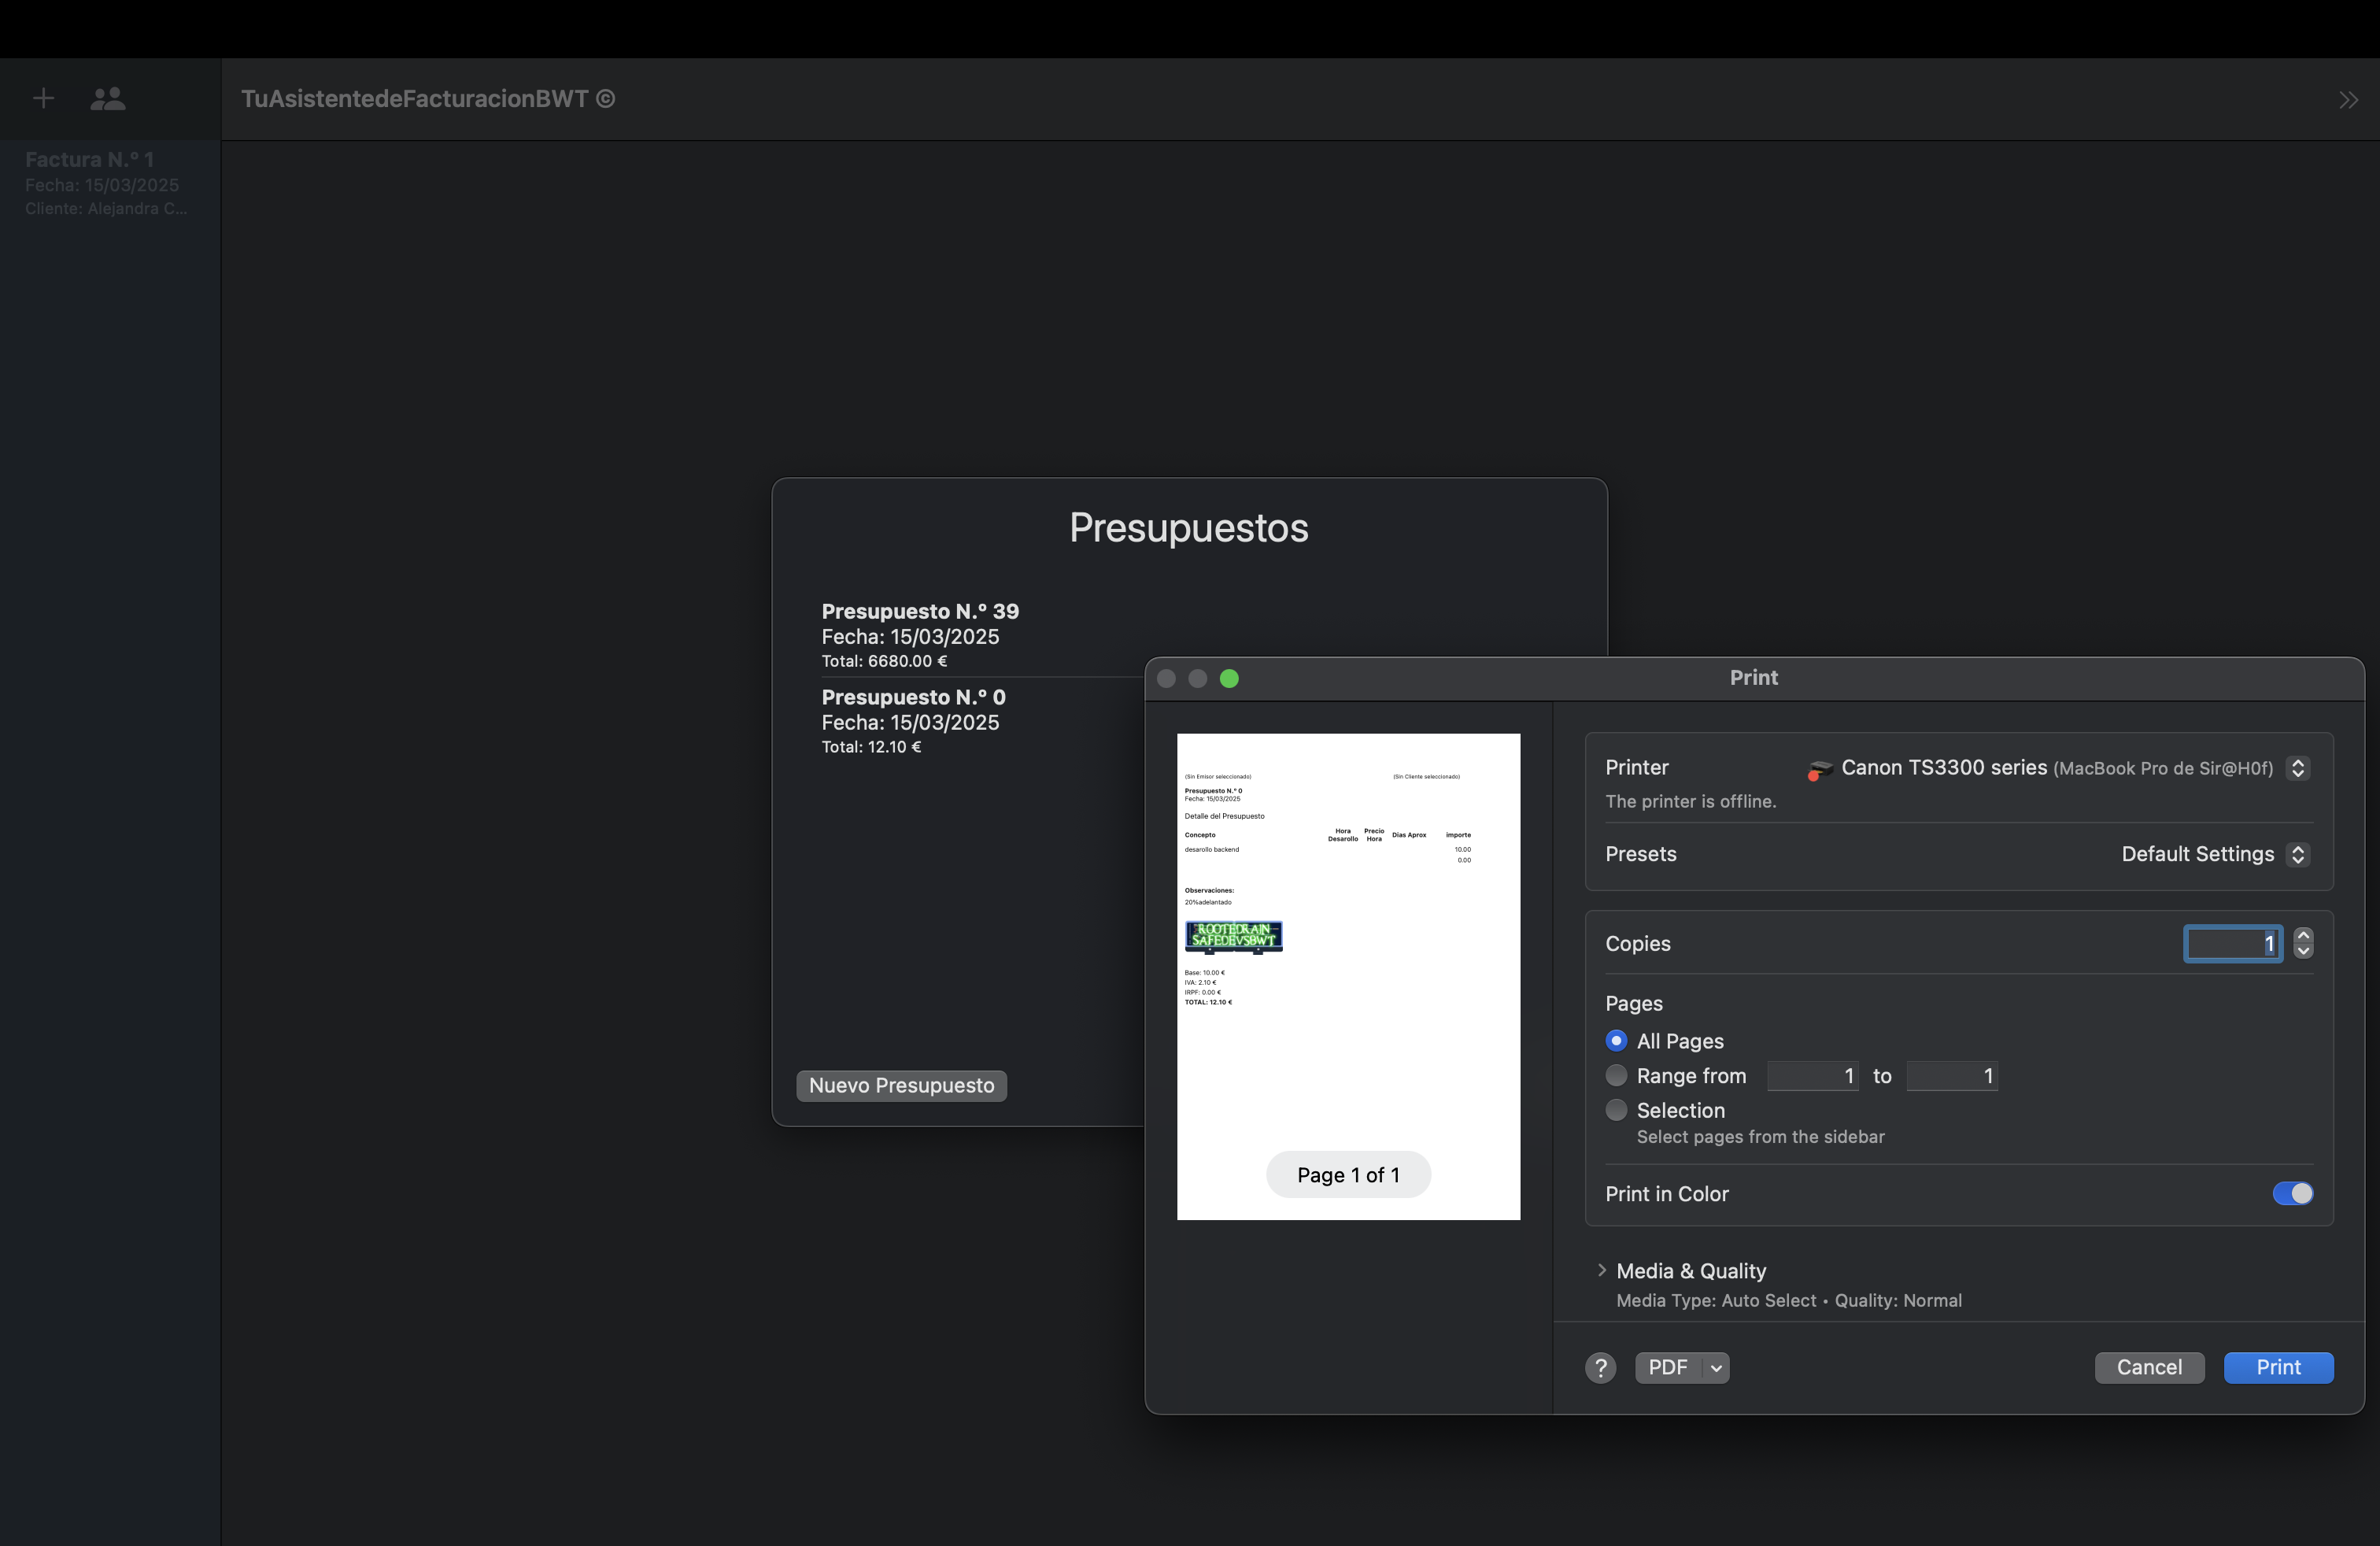
Task: Toggle Print in Color switch
Action: 2292,1194
